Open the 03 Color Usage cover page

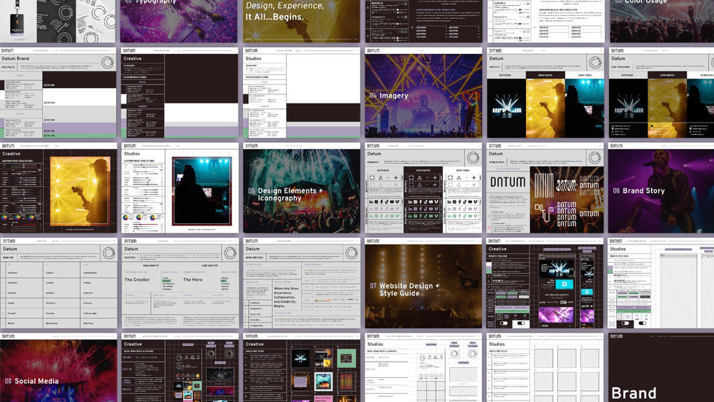pos(661,21)
